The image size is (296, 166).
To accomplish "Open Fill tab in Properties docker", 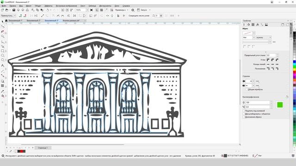I will coord(249,24).
